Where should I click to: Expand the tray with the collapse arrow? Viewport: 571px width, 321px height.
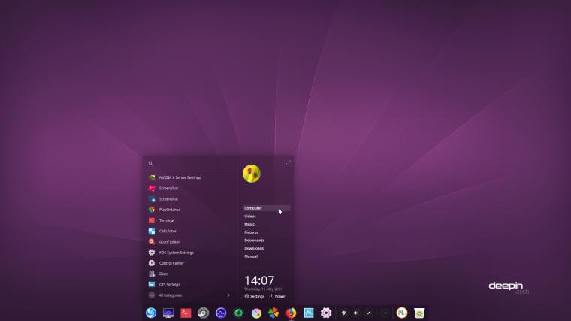coord(385,313)
